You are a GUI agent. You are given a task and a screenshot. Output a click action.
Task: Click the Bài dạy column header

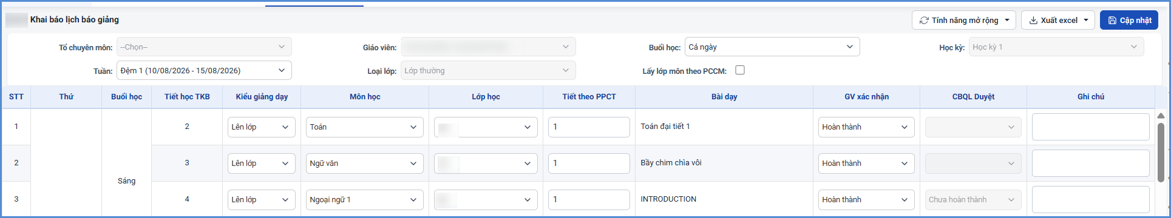pyautogui.click(x=724, y=97)
